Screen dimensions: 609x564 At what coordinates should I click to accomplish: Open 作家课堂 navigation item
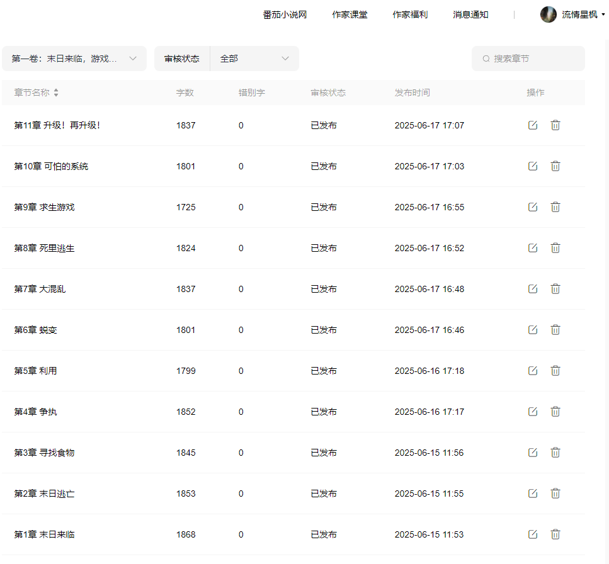[350, 14]
